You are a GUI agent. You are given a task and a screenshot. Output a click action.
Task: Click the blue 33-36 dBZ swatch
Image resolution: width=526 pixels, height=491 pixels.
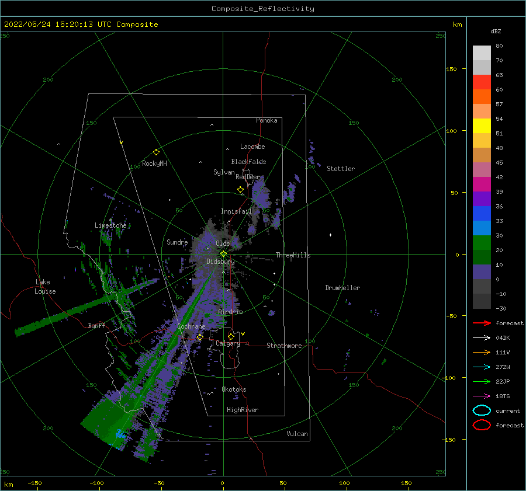click(x=482, y=213)
